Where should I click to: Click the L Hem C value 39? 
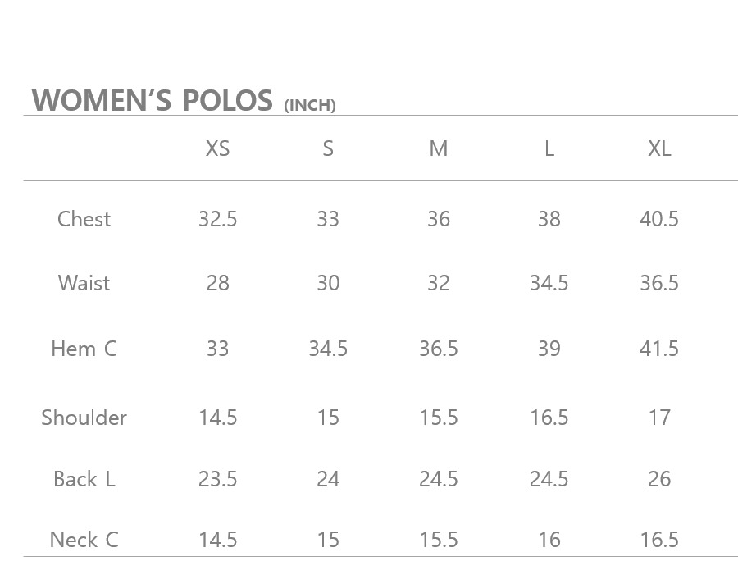point(549,349)
